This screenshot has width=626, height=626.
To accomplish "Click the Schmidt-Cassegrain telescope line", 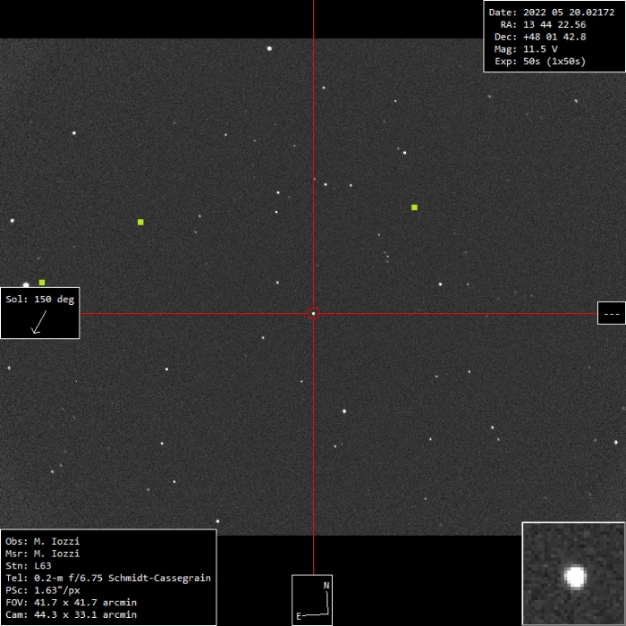I will 108,579.
